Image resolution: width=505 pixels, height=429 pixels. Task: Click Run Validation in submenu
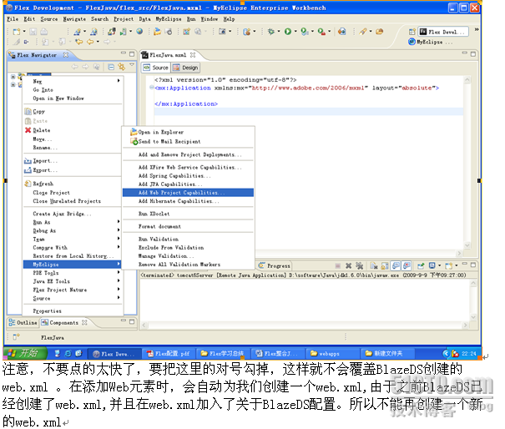(188, 240)
